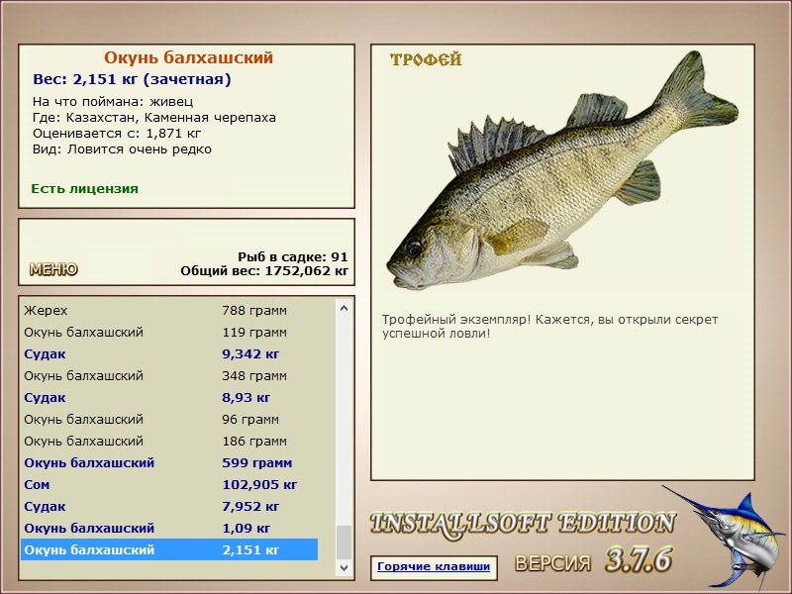
Task: Open the Горячие клавиши link
Action: [434, 566]
